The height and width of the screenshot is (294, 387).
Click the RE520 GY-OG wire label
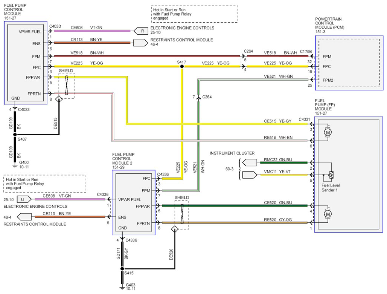pyautogui.click(x=278, y=220)
